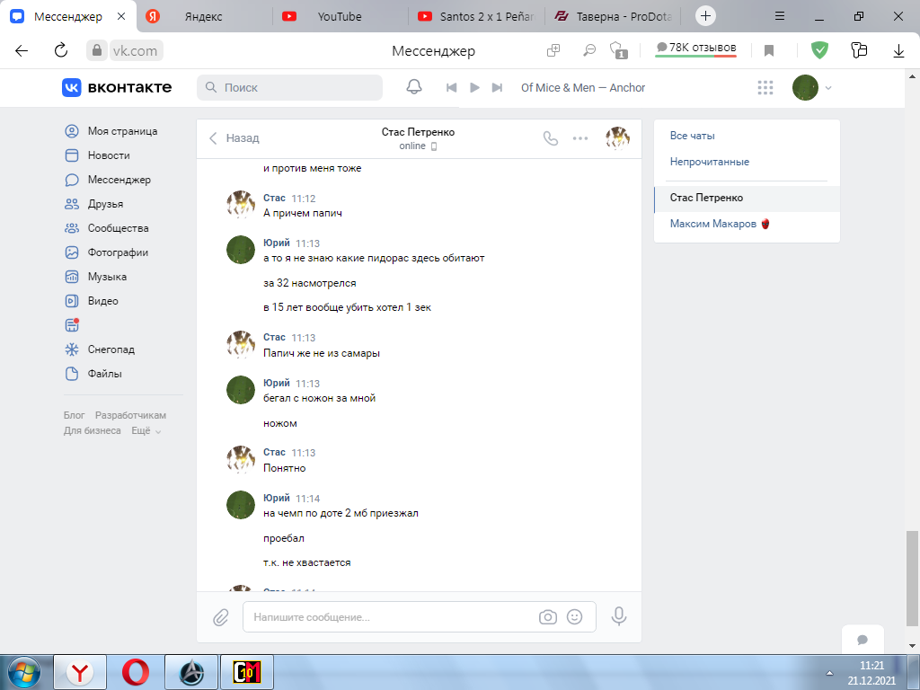Start a voice call with Стас Петренко
The width and height of the screenshot is (920, 690).
[x=551, y=138]
